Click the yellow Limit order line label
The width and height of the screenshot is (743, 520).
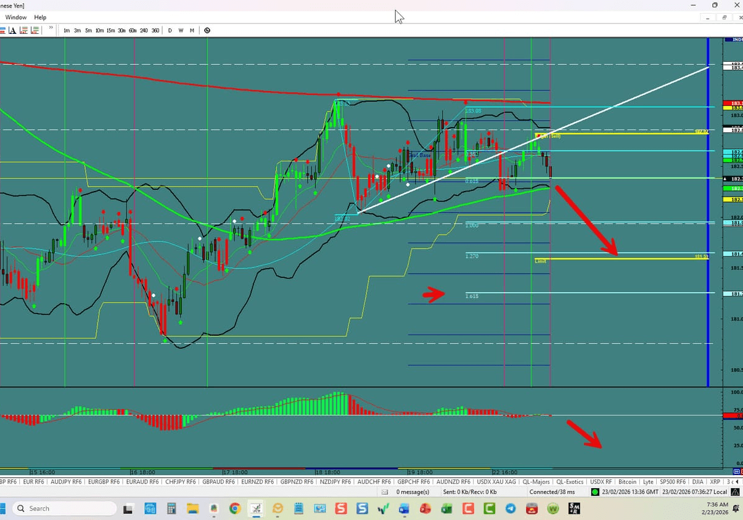coord(540,261)
